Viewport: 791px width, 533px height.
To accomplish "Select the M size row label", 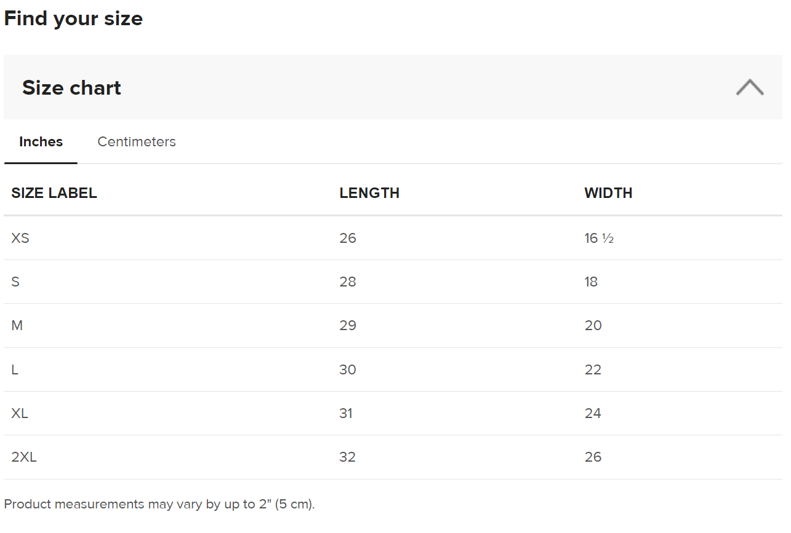I will [x=17, y=325].
